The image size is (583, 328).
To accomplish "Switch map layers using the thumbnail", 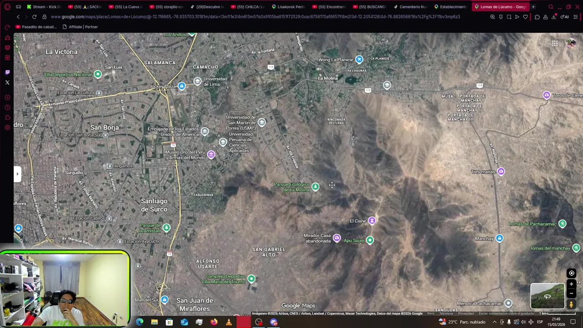I will pos(547,296).
